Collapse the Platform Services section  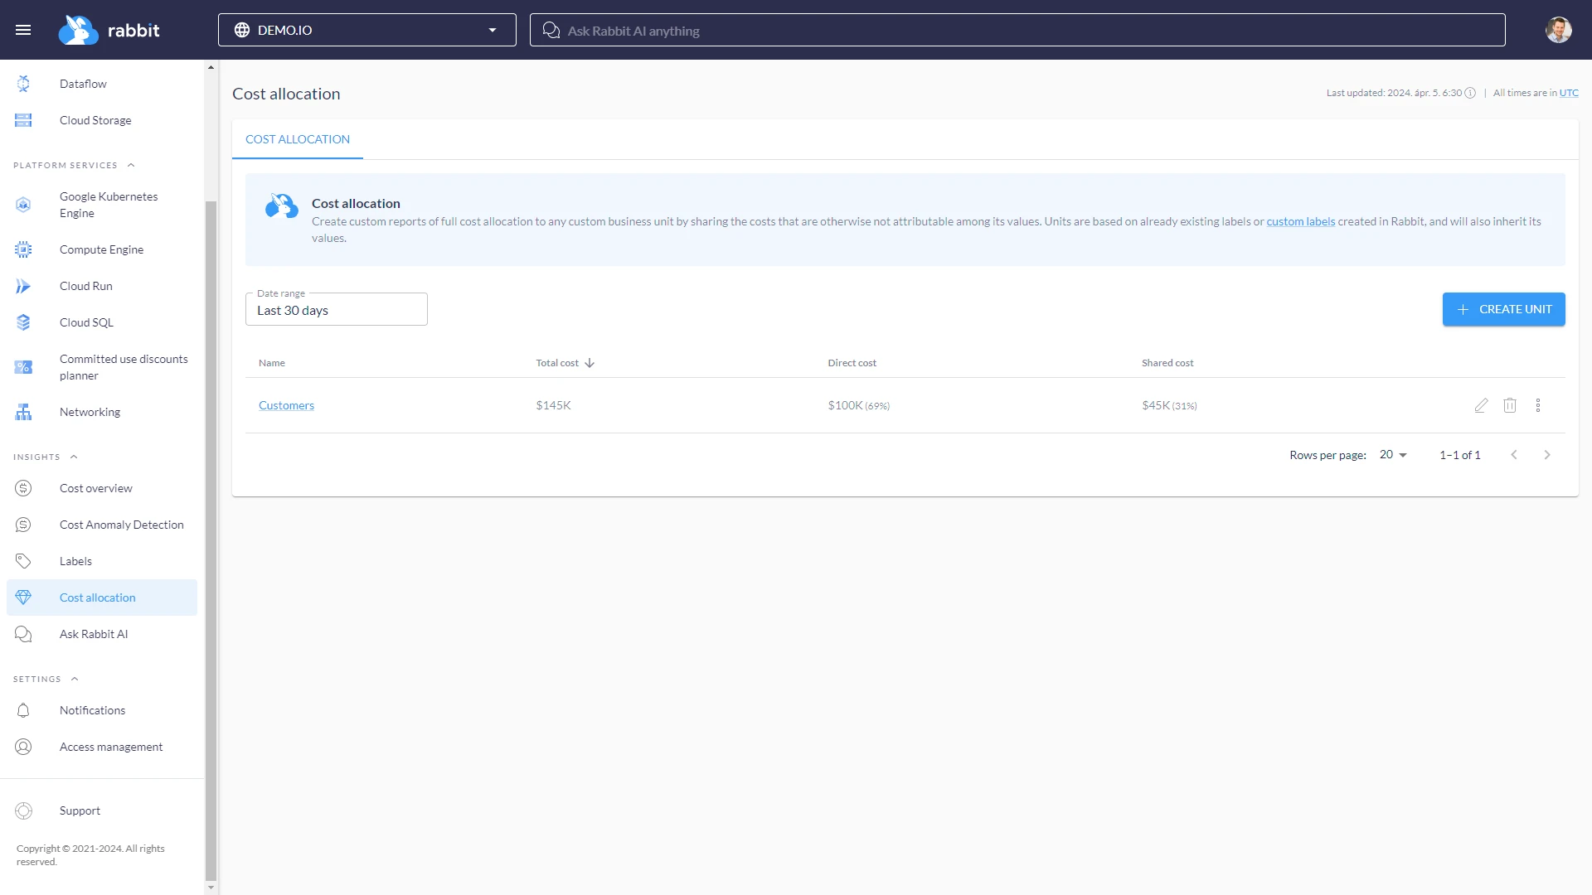[x=131, y=165]
